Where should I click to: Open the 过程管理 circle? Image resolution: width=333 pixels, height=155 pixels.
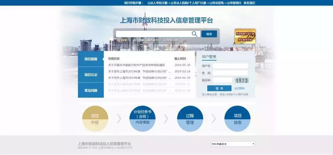[x=190, y=119]
